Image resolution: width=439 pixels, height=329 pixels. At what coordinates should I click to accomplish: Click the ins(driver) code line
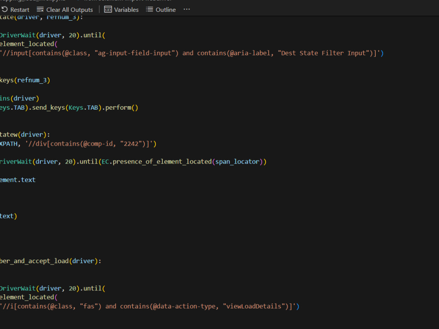(19, 98)
